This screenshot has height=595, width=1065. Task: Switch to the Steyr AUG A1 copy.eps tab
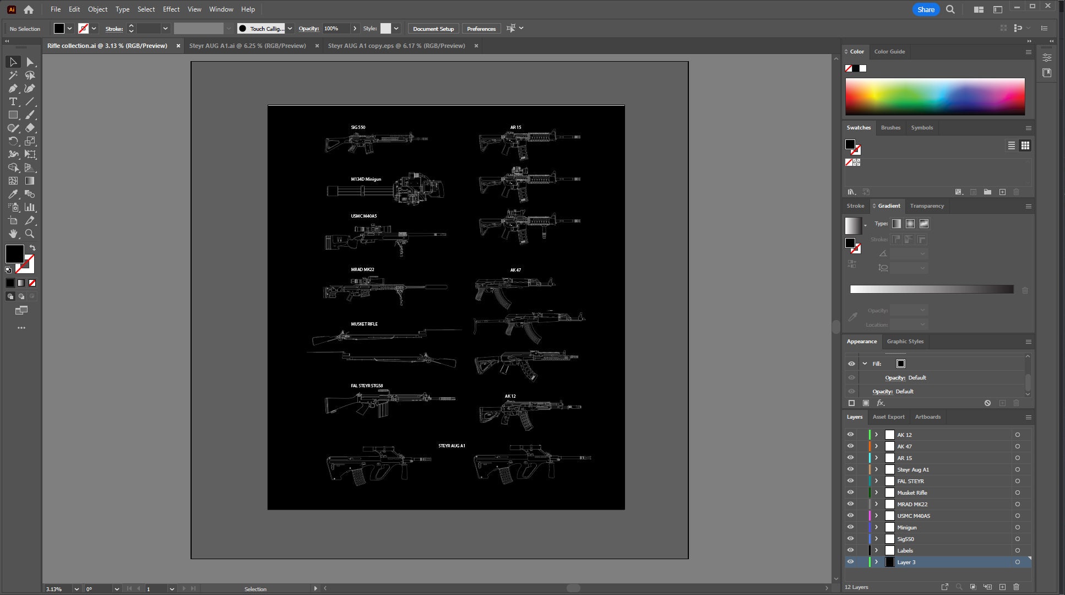pos(396,46)
